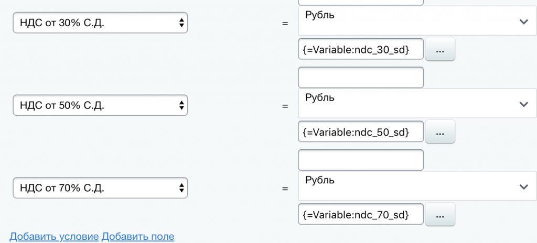537x243 pixels.
Task: Open the НДС от 50% С.Д. field selector
Action: [x=100, y=105]
